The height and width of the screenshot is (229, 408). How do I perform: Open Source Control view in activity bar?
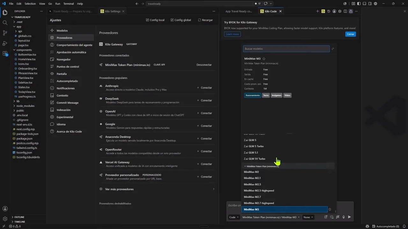coord(5,33)
